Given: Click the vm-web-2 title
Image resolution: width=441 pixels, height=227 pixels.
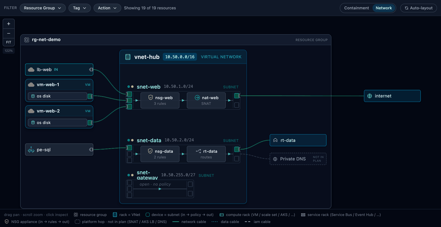Looking at the screenshot, I should tap(48, 111).
